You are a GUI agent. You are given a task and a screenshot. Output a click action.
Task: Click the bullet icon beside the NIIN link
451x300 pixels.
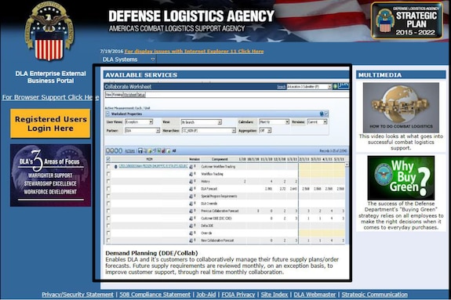[x=115, y=167]
